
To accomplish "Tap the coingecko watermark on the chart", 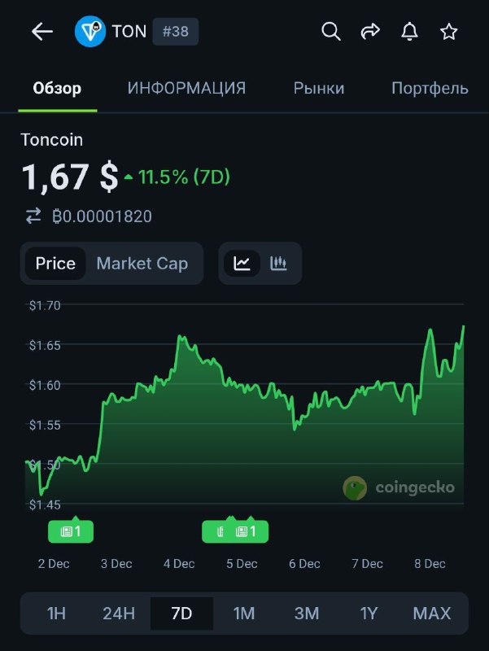I will pyautogui.click(x=403, y=487).
